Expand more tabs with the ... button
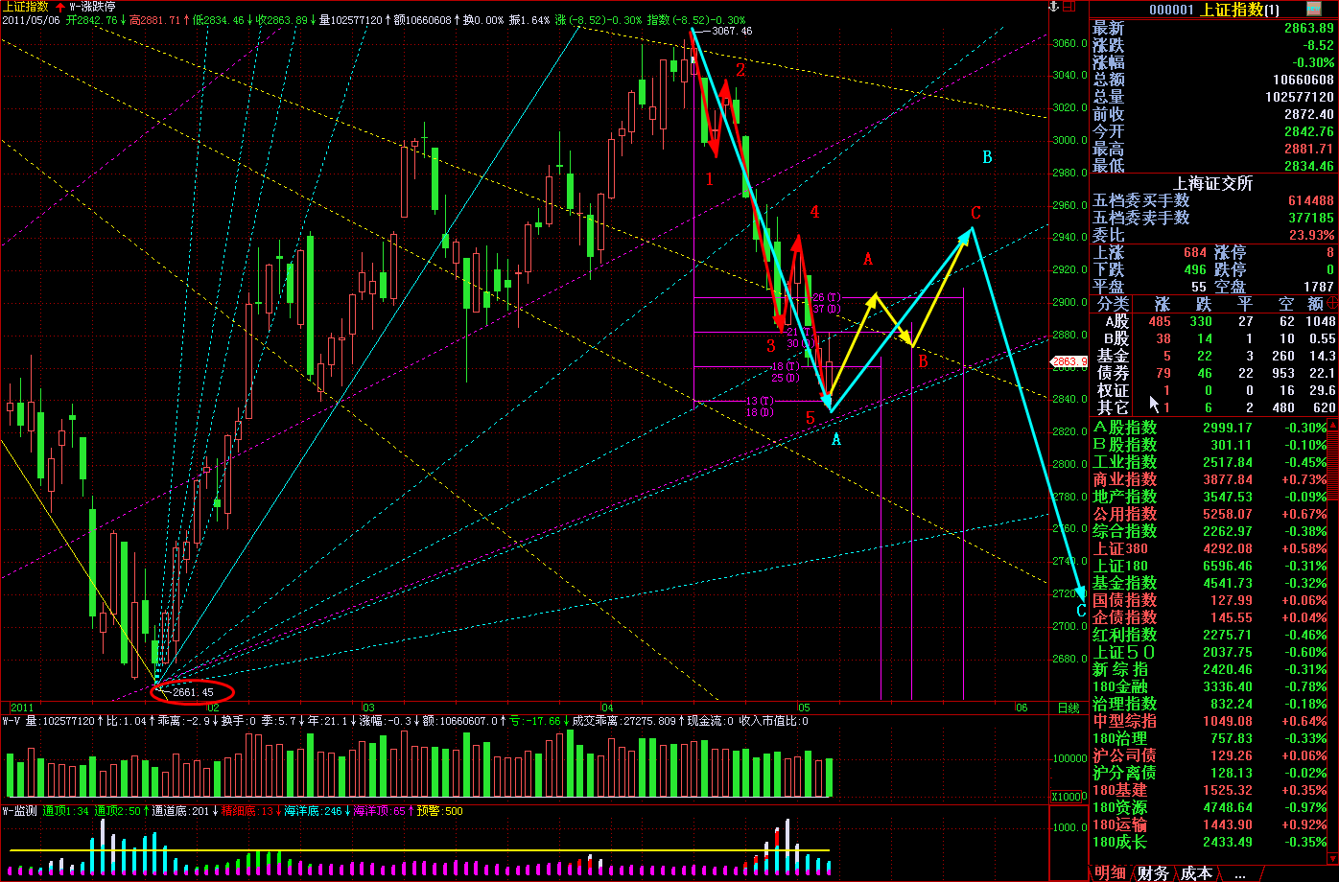The width and height of the screenshot is (1339, 882). (1241, 872)
